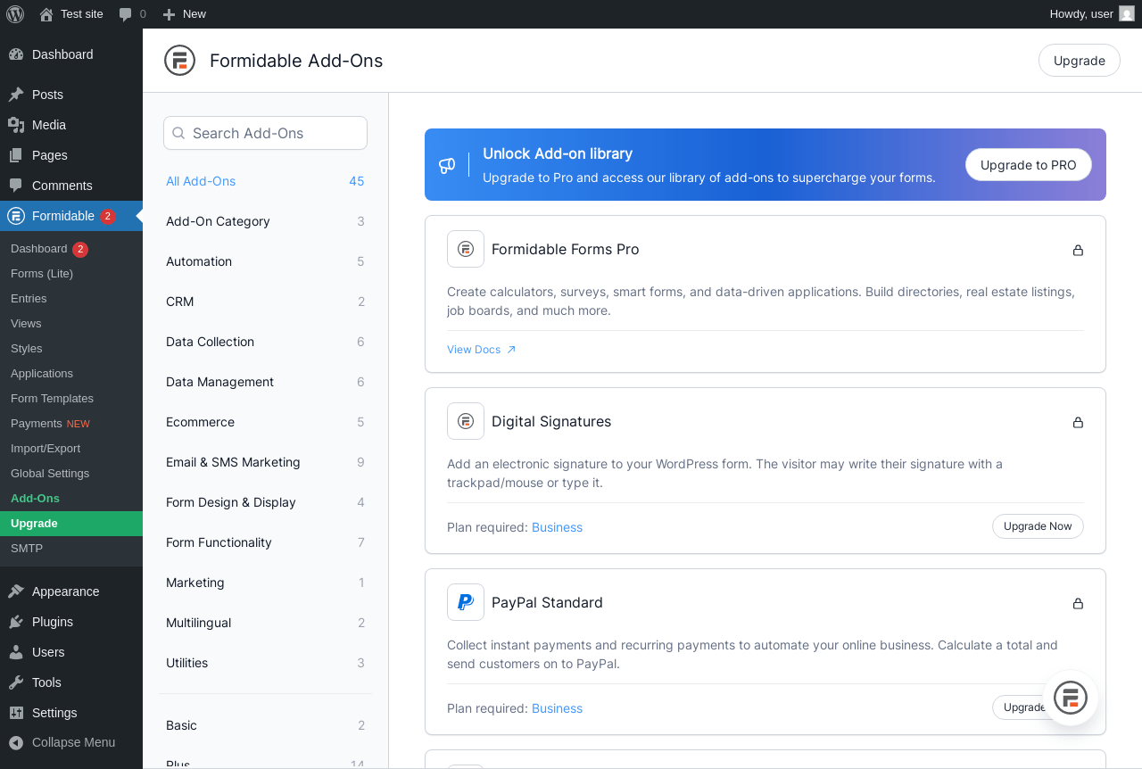
Task: Click the megaphone icon in Unlock banner
Action: tap(447, 165)
